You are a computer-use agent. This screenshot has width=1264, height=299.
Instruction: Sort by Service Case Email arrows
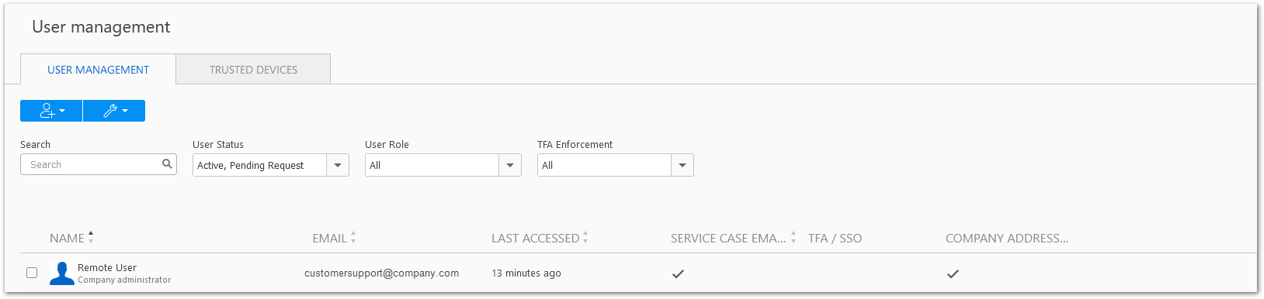tap(793, 238)
